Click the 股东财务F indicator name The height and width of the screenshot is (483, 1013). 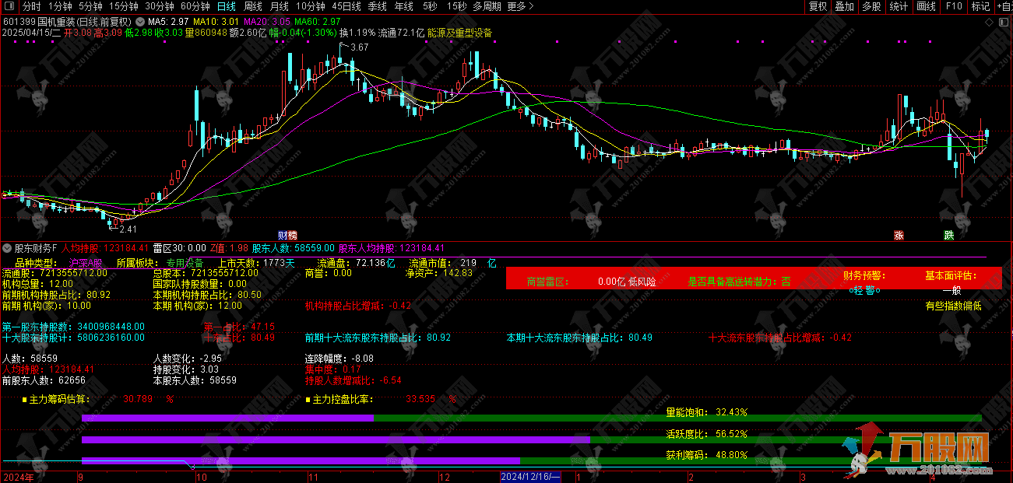point(36,247)
